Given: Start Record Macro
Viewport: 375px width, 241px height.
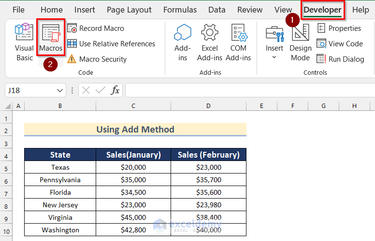Looking at the screenshot, I should [x=96, y=28].
